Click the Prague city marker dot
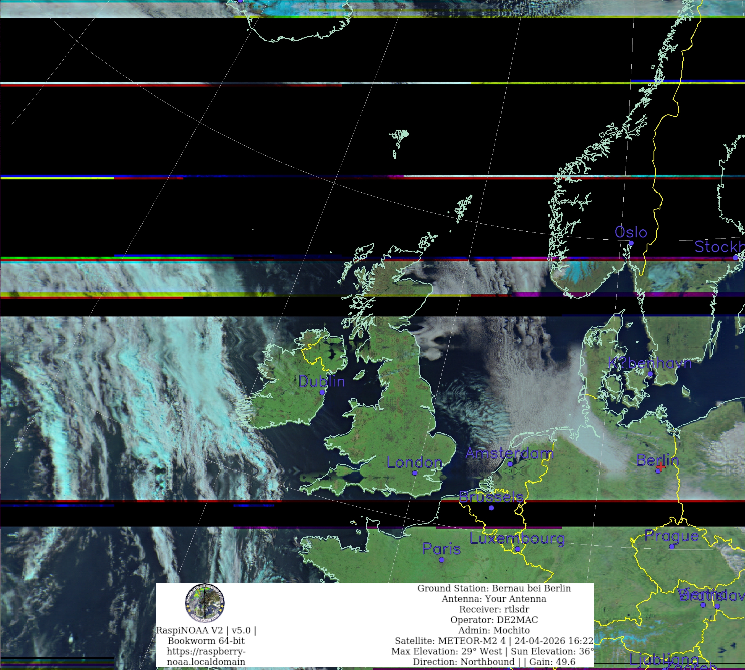The image size is (745, 670). (672, 547)
